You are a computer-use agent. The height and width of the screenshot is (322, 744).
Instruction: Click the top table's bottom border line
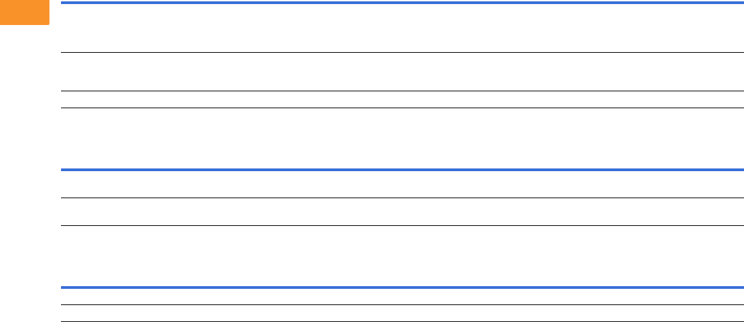tap(402, 108)
